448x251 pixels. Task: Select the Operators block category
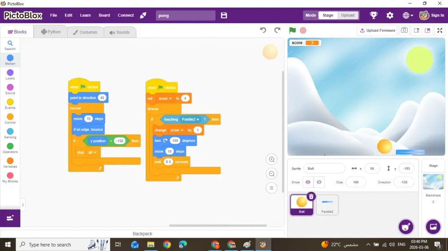click(10, 148)
